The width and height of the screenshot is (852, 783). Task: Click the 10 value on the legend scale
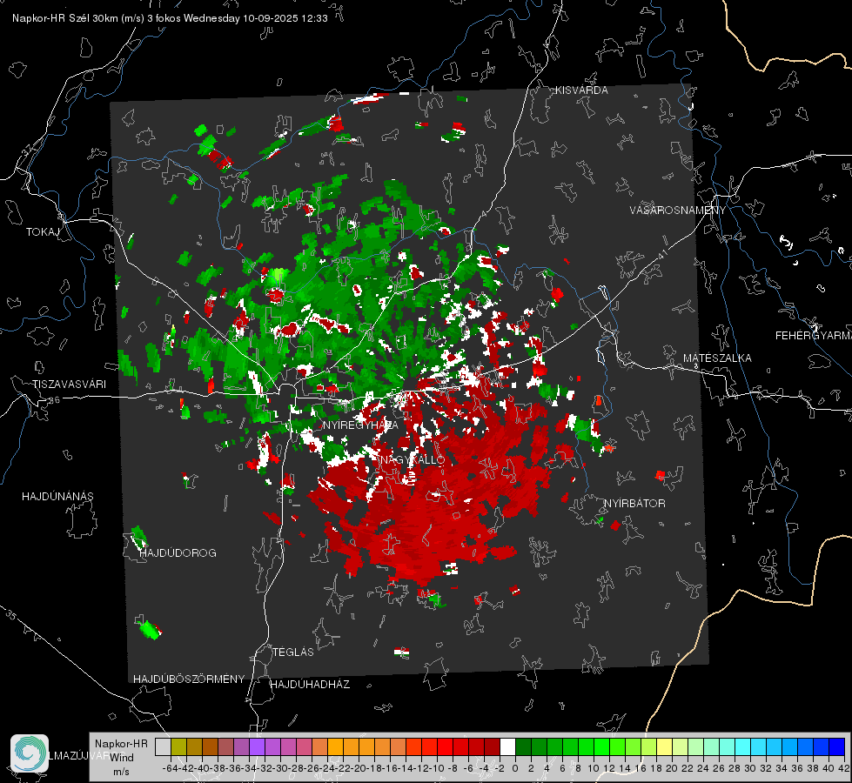tap(594, 768)
